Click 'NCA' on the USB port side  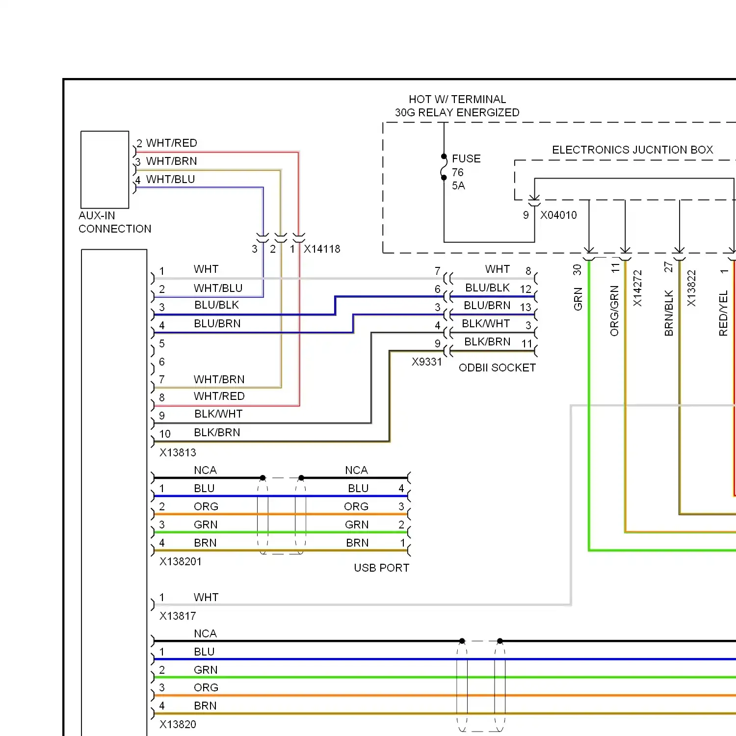click(x=356, y=470)
